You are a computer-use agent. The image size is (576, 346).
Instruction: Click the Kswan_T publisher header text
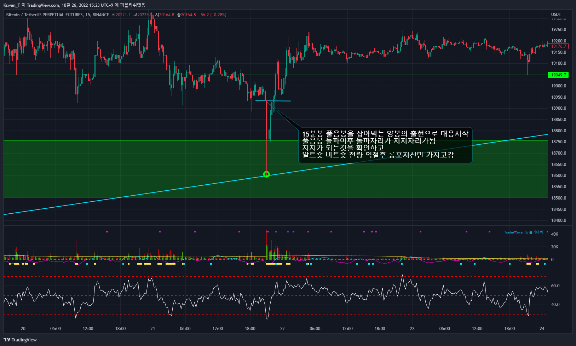[74, 5]
